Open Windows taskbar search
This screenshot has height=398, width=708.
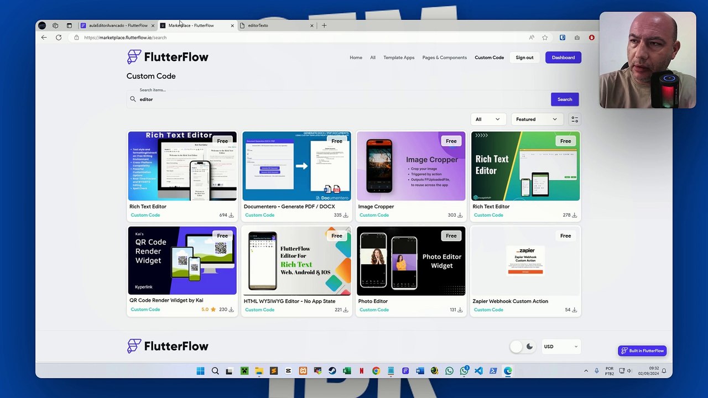point(215,371)
